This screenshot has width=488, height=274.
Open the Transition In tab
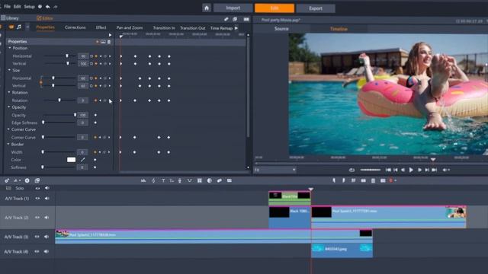click(x=164, y=28)
